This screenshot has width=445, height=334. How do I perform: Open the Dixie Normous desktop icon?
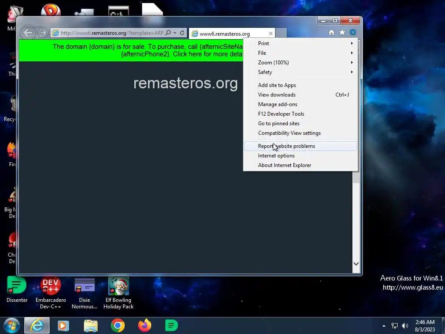click(85, 293)
